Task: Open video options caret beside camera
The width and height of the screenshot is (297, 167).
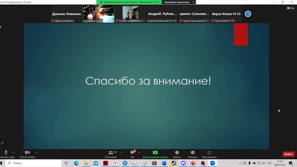Action: [x=36, y=153]
